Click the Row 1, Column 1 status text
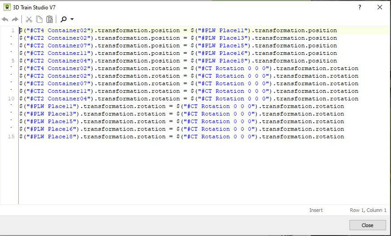Image resolution: width=391 pixels, height=236 pixels. [368, 210]
